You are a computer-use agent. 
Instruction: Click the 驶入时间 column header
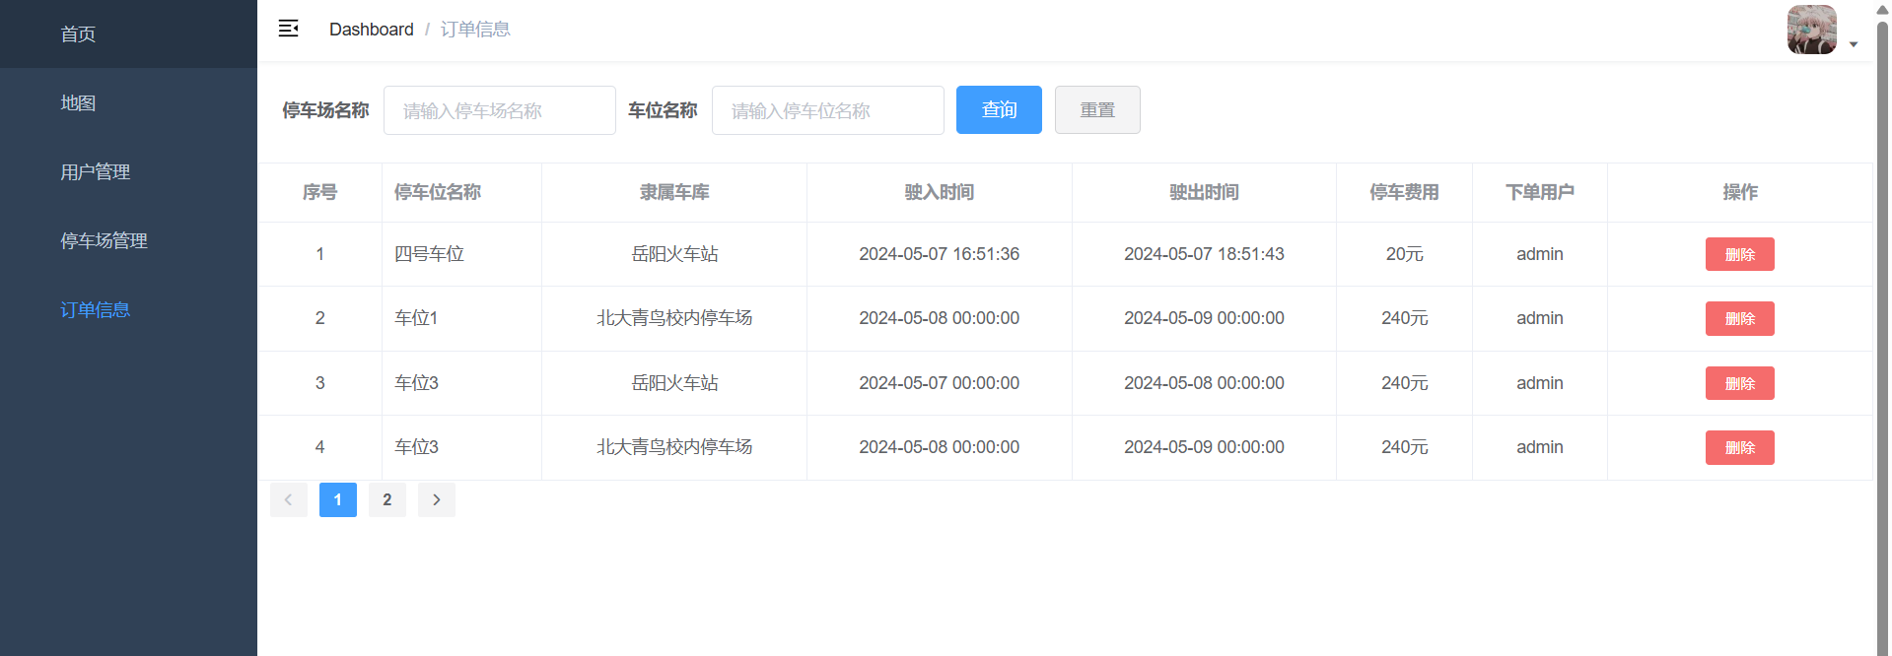940,192
